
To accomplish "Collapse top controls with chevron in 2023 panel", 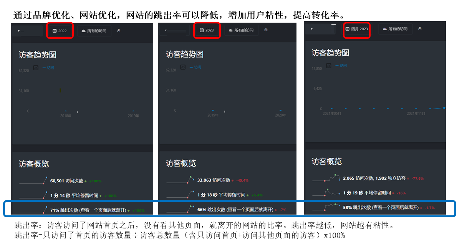I will 266,30.
